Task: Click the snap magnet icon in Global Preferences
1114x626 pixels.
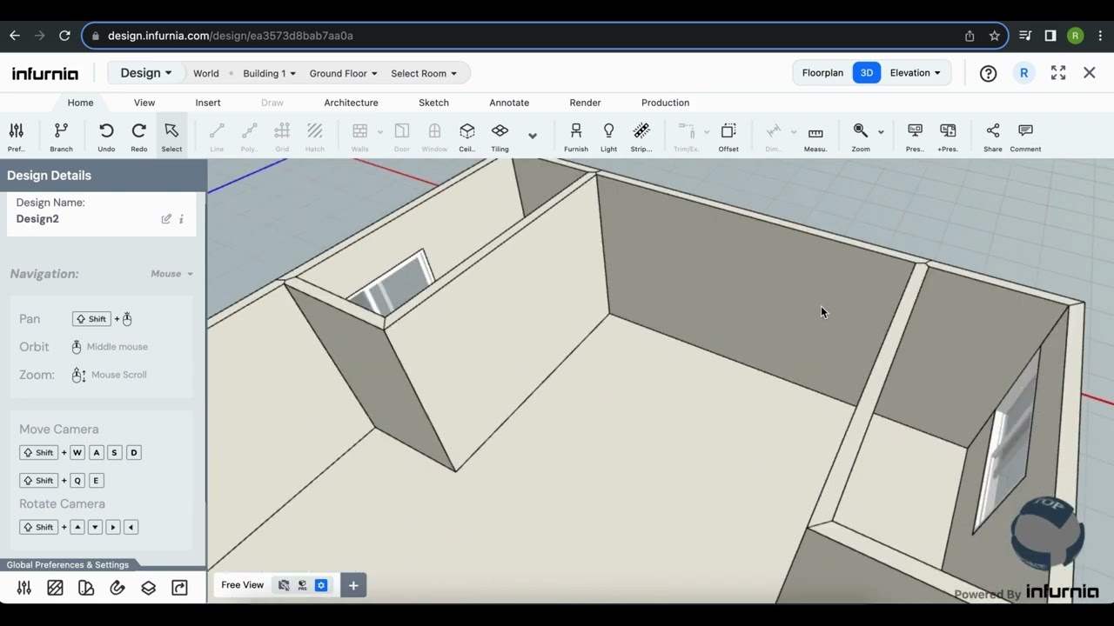Action: 117,588
